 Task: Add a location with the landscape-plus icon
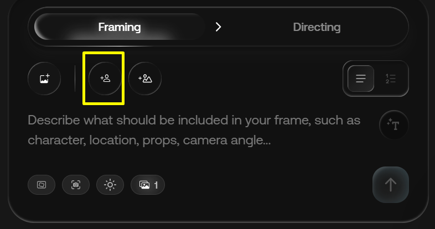(x=145, y=79)
